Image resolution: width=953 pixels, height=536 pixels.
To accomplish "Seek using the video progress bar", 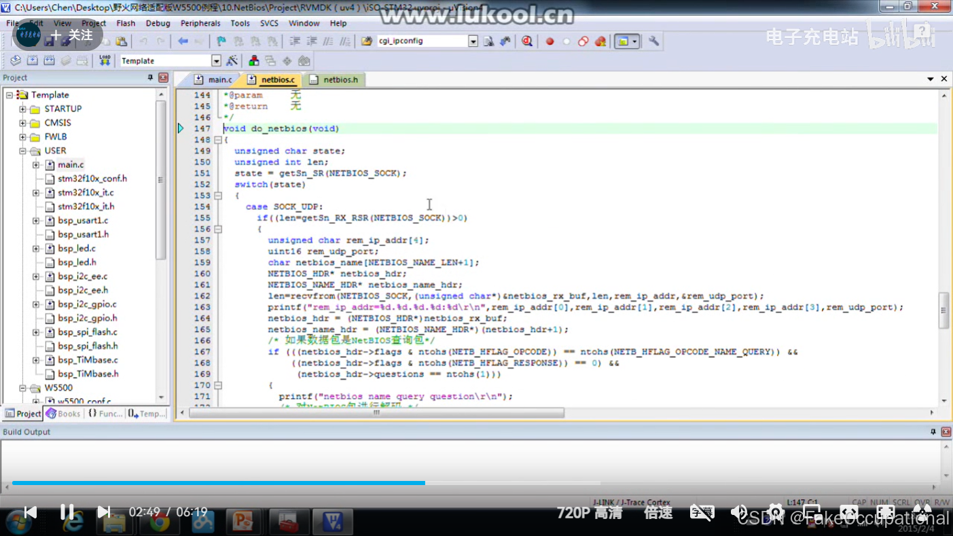I will (x=476, y=483).
